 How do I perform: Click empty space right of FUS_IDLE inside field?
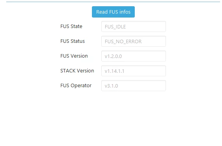[146, 26]
